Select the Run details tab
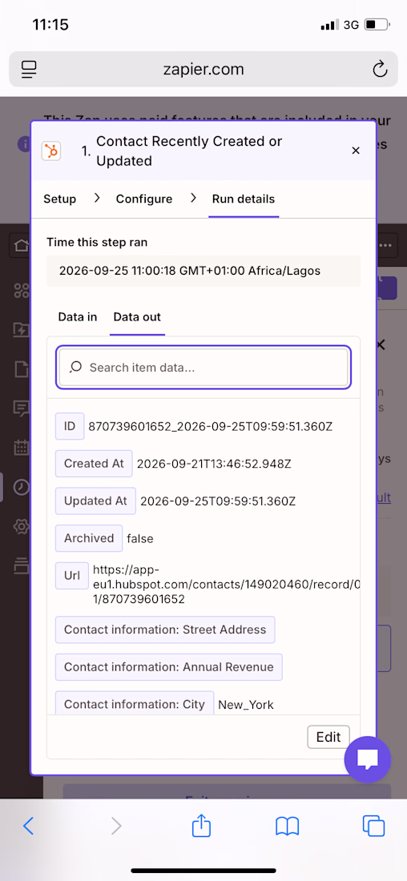The image size is (407, 881). pos(244,199)
